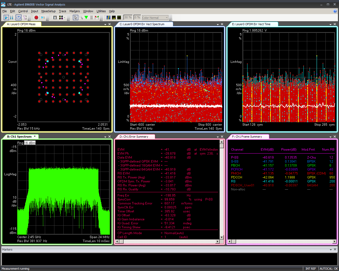Click the cumulative history trace icon

click(x=119, y=18)
